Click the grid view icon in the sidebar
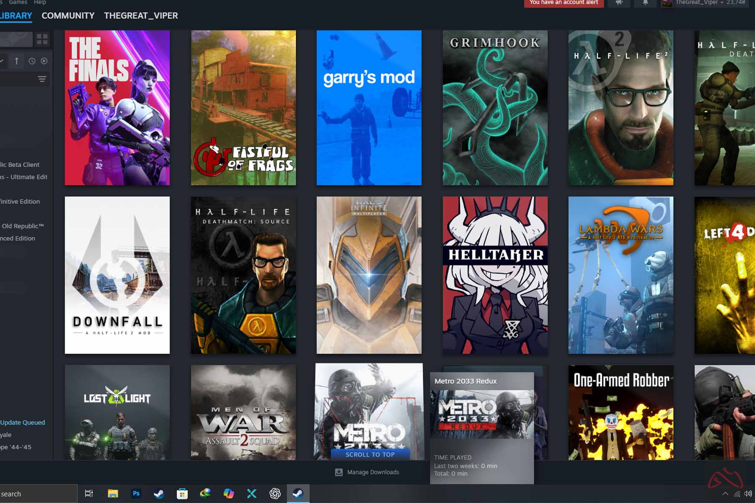755x503 pixels. 42,39
